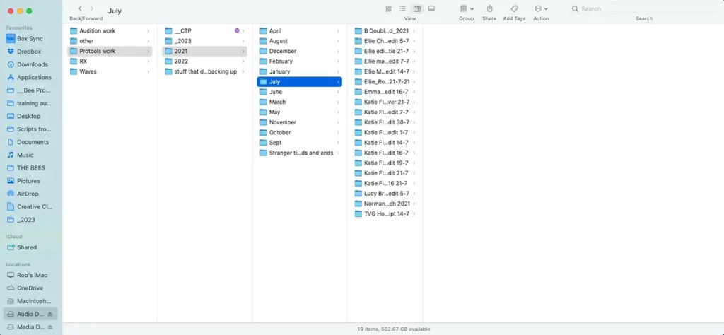Switch to icon view in toolbar

pos(388,8)
